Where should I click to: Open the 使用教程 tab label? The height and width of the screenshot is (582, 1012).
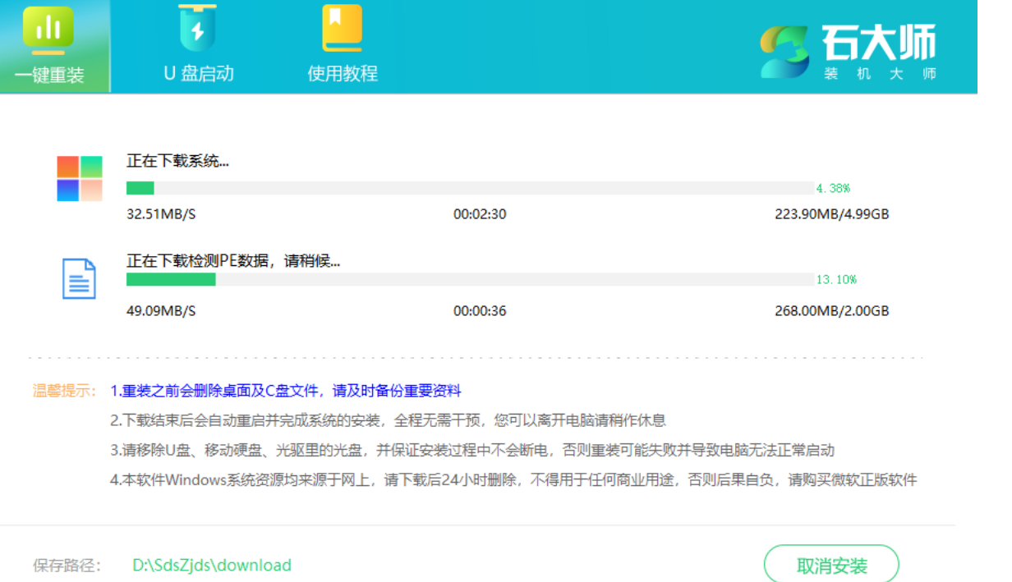[x=343, y=73]
